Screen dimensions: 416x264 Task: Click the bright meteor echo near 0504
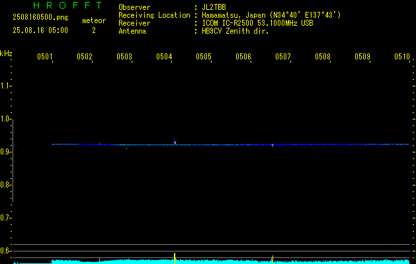click(x=175, y=142)
